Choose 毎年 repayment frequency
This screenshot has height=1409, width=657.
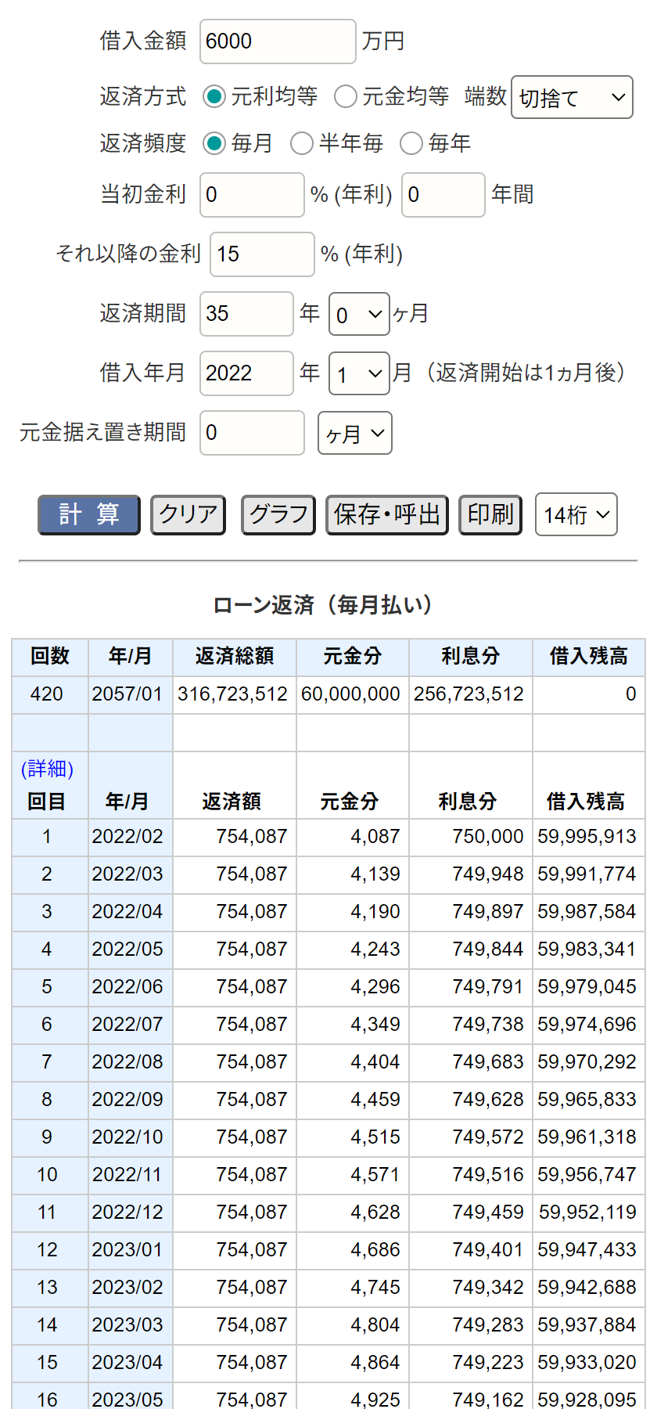coord(411,144)
